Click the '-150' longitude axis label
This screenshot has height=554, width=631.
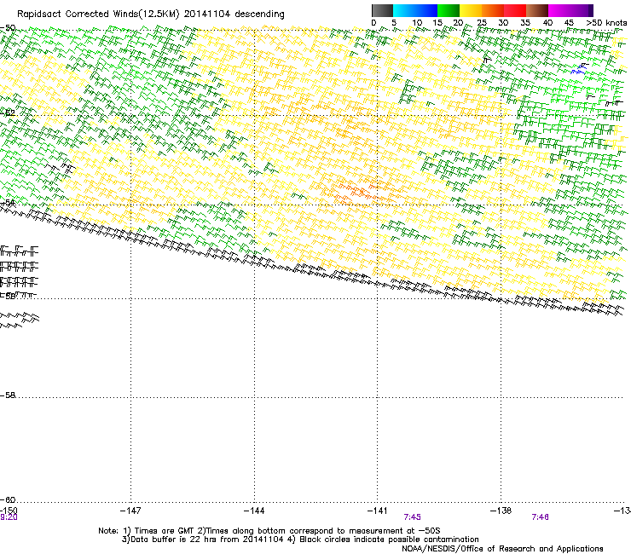click(9, 511)
